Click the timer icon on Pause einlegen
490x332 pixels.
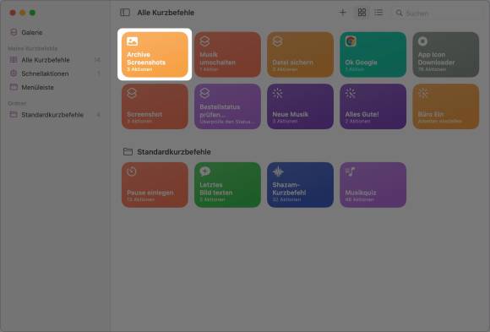click(132, 171)
